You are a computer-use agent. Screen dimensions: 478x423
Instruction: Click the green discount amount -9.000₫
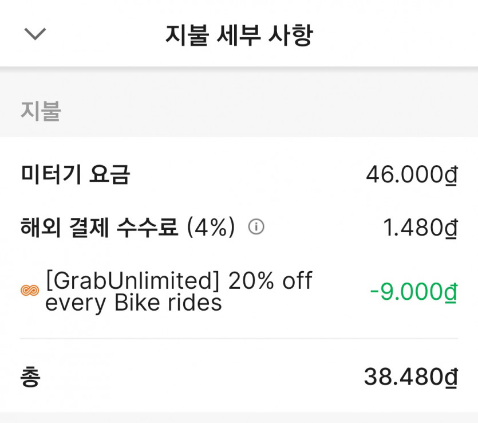coord(413,292)
